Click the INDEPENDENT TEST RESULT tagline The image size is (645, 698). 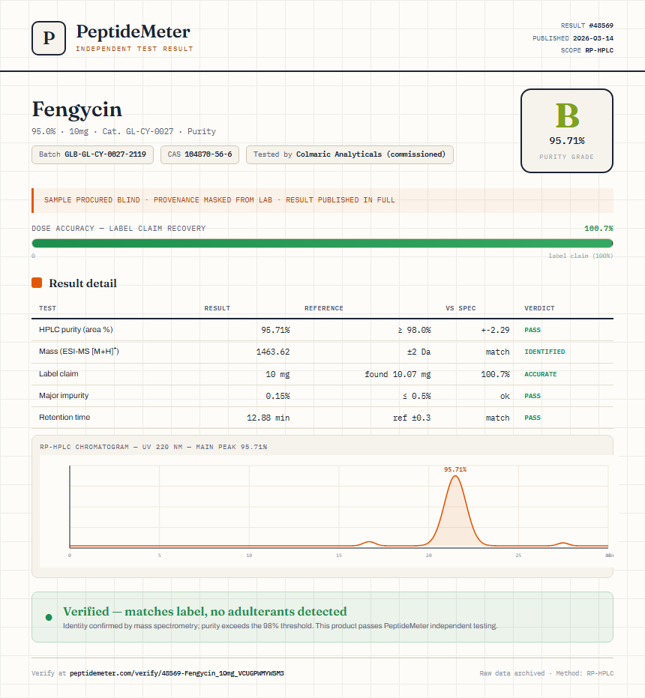pyautogui.click(x=134, y=49)
